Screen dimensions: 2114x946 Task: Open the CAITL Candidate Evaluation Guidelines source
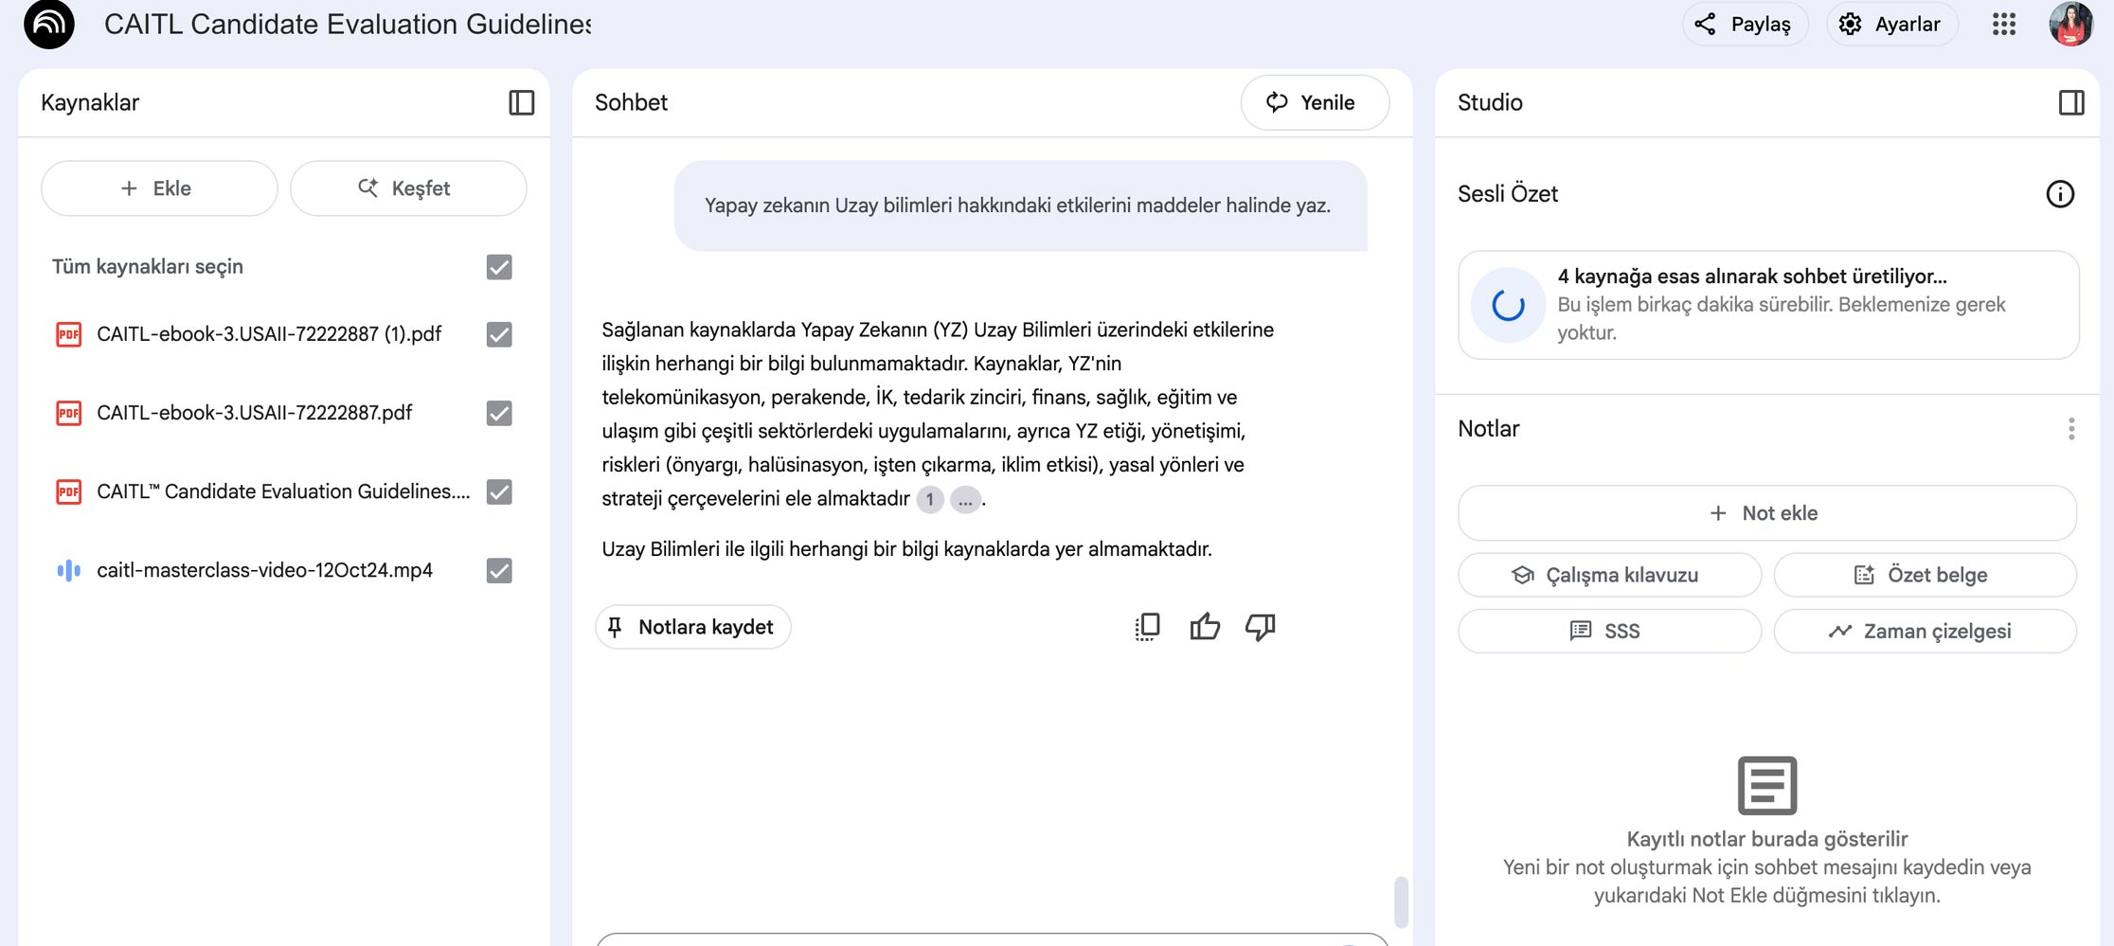(x=282, y=491)
